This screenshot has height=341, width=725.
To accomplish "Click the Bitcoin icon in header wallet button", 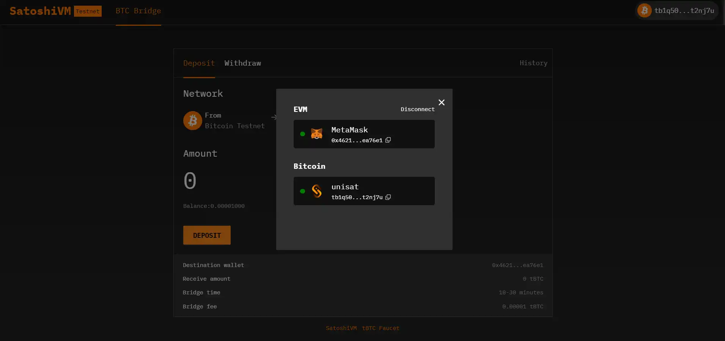I will click(644, 11).
